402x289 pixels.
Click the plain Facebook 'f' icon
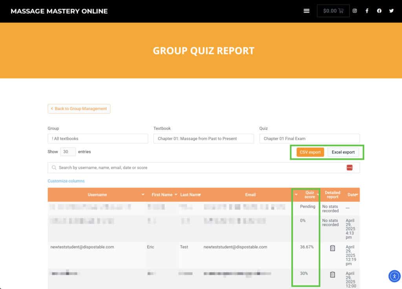tap(367, 11)
